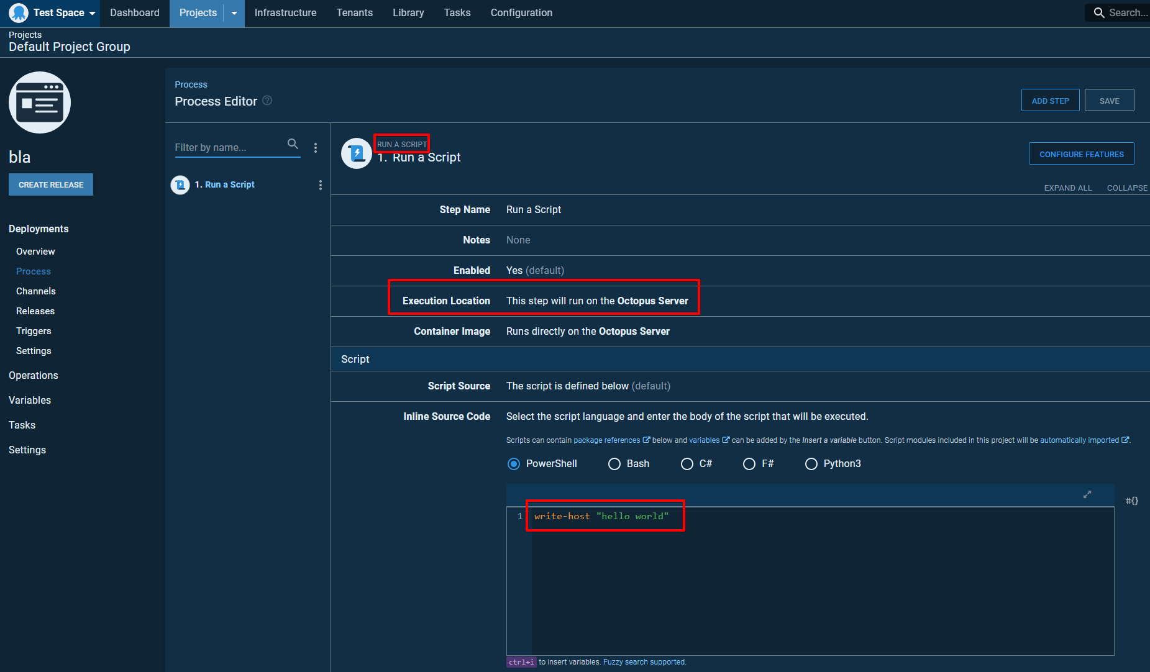Click the Default Project Group heading
The height and width of the screenshot is (672, 1150).
pyautogui.click(x=70, y=47)
